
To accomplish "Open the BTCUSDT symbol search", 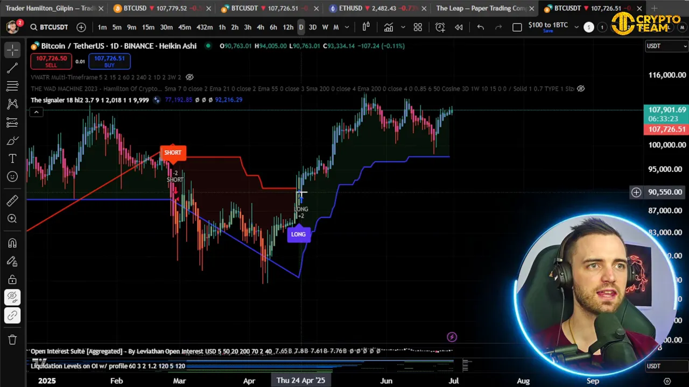I will click(x=49, y=27).
